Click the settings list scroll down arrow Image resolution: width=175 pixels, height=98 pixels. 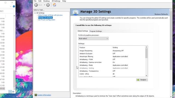click(146, 76)
